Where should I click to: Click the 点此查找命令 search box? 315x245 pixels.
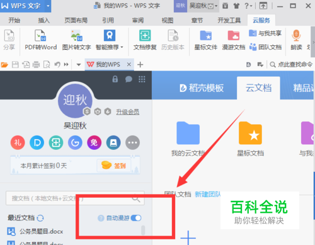[x=291, y=64]
